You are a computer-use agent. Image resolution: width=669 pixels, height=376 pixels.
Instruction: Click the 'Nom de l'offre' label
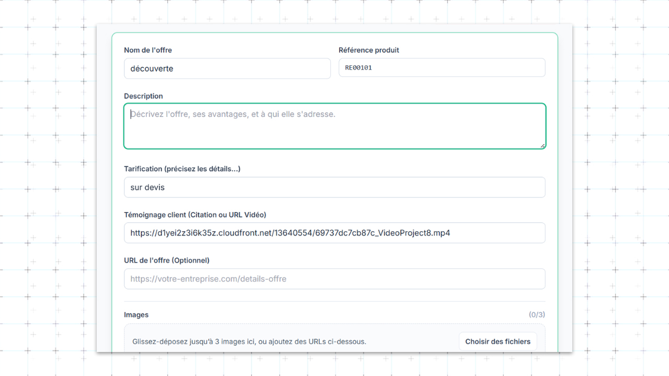(148, 50)
